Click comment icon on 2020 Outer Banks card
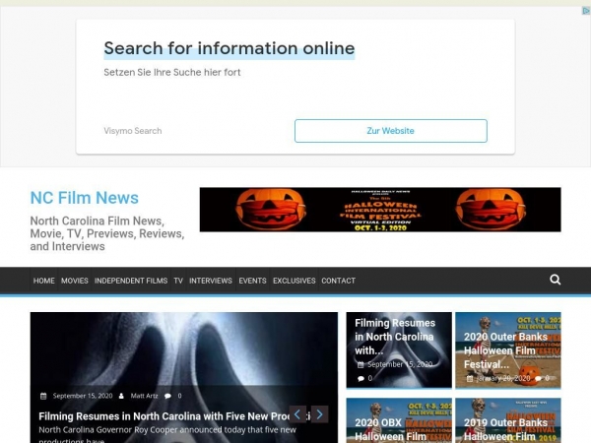 (538, 378)
